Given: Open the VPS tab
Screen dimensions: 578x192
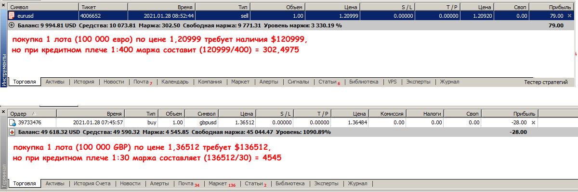Looking at the screenshot, I should 392,82.
